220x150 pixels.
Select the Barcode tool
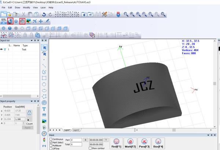44,115
